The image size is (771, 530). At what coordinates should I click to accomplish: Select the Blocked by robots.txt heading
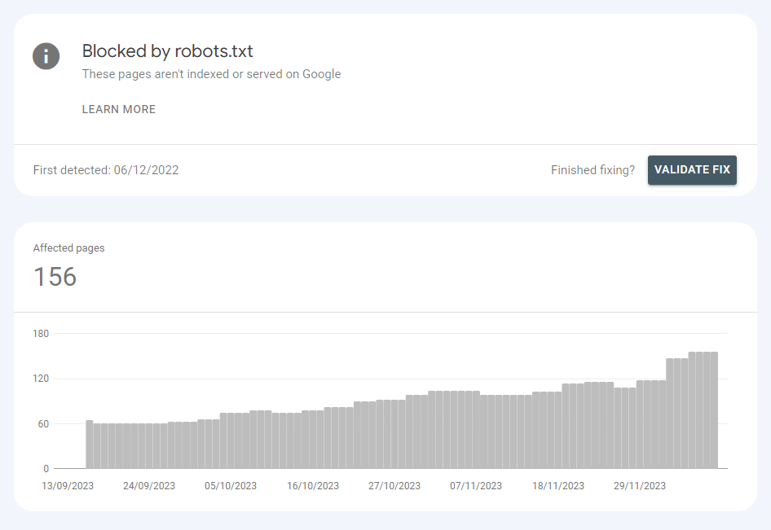coord(166,50)
